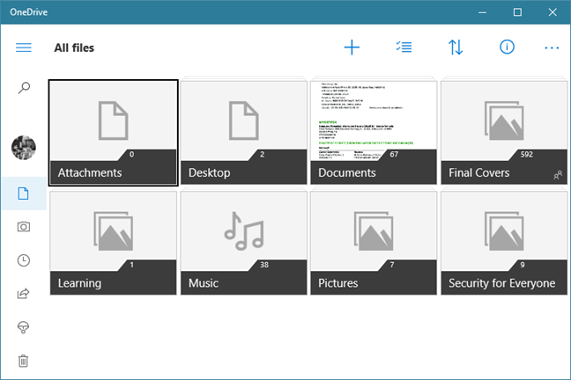Image resolution: width=571 pixels, height=380 pixels.
Task: Click the 67 count on Documents
Action: pyautogui.click(x=394, y=154)
